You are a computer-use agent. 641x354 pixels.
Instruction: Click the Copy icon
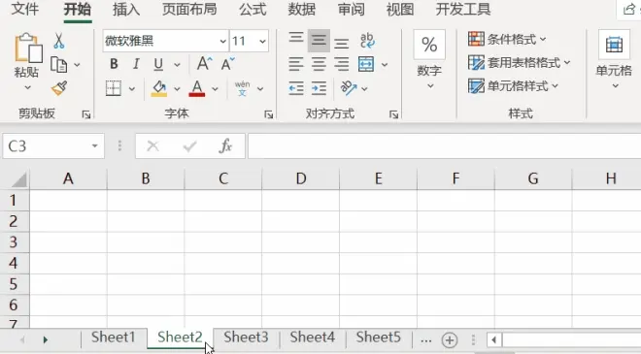coord(59,65)
